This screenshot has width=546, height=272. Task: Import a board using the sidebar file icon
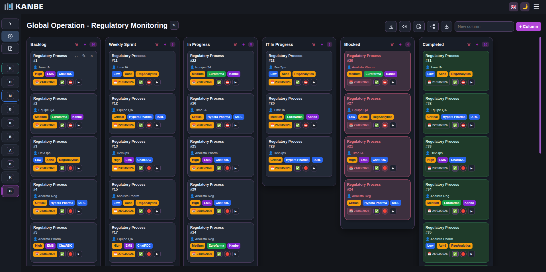10,48
